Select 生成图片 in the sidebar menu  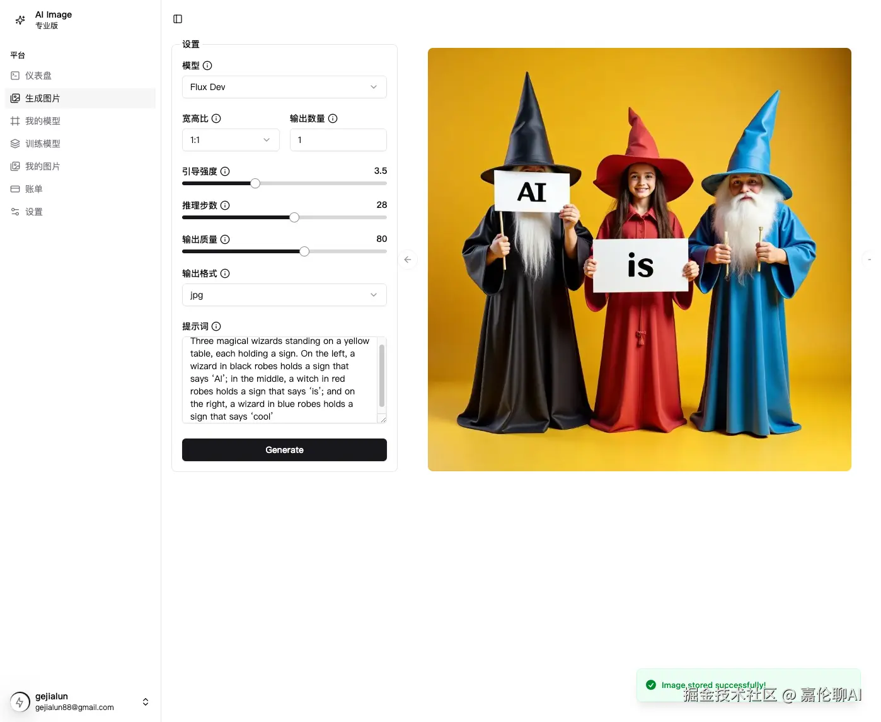43,98
